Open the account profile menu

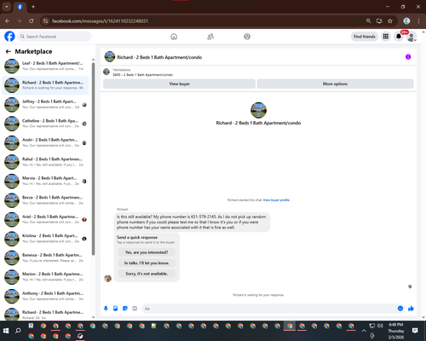click(x=412, y=37)
